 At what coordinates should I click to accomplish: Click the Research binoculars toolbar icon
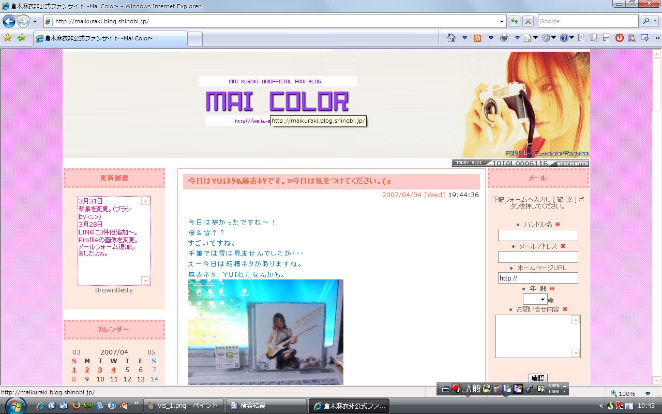632,38
